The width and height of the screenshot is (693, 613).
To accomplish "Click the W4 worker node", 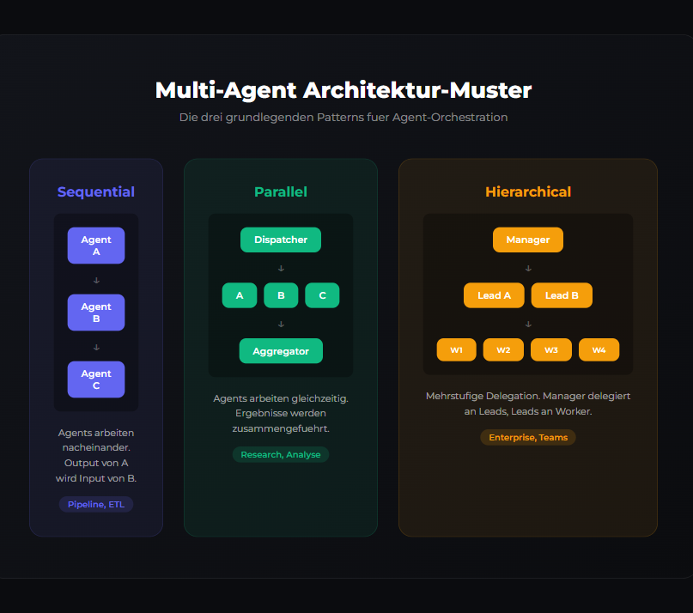I will pyautogui.click(x=599, y=350).
